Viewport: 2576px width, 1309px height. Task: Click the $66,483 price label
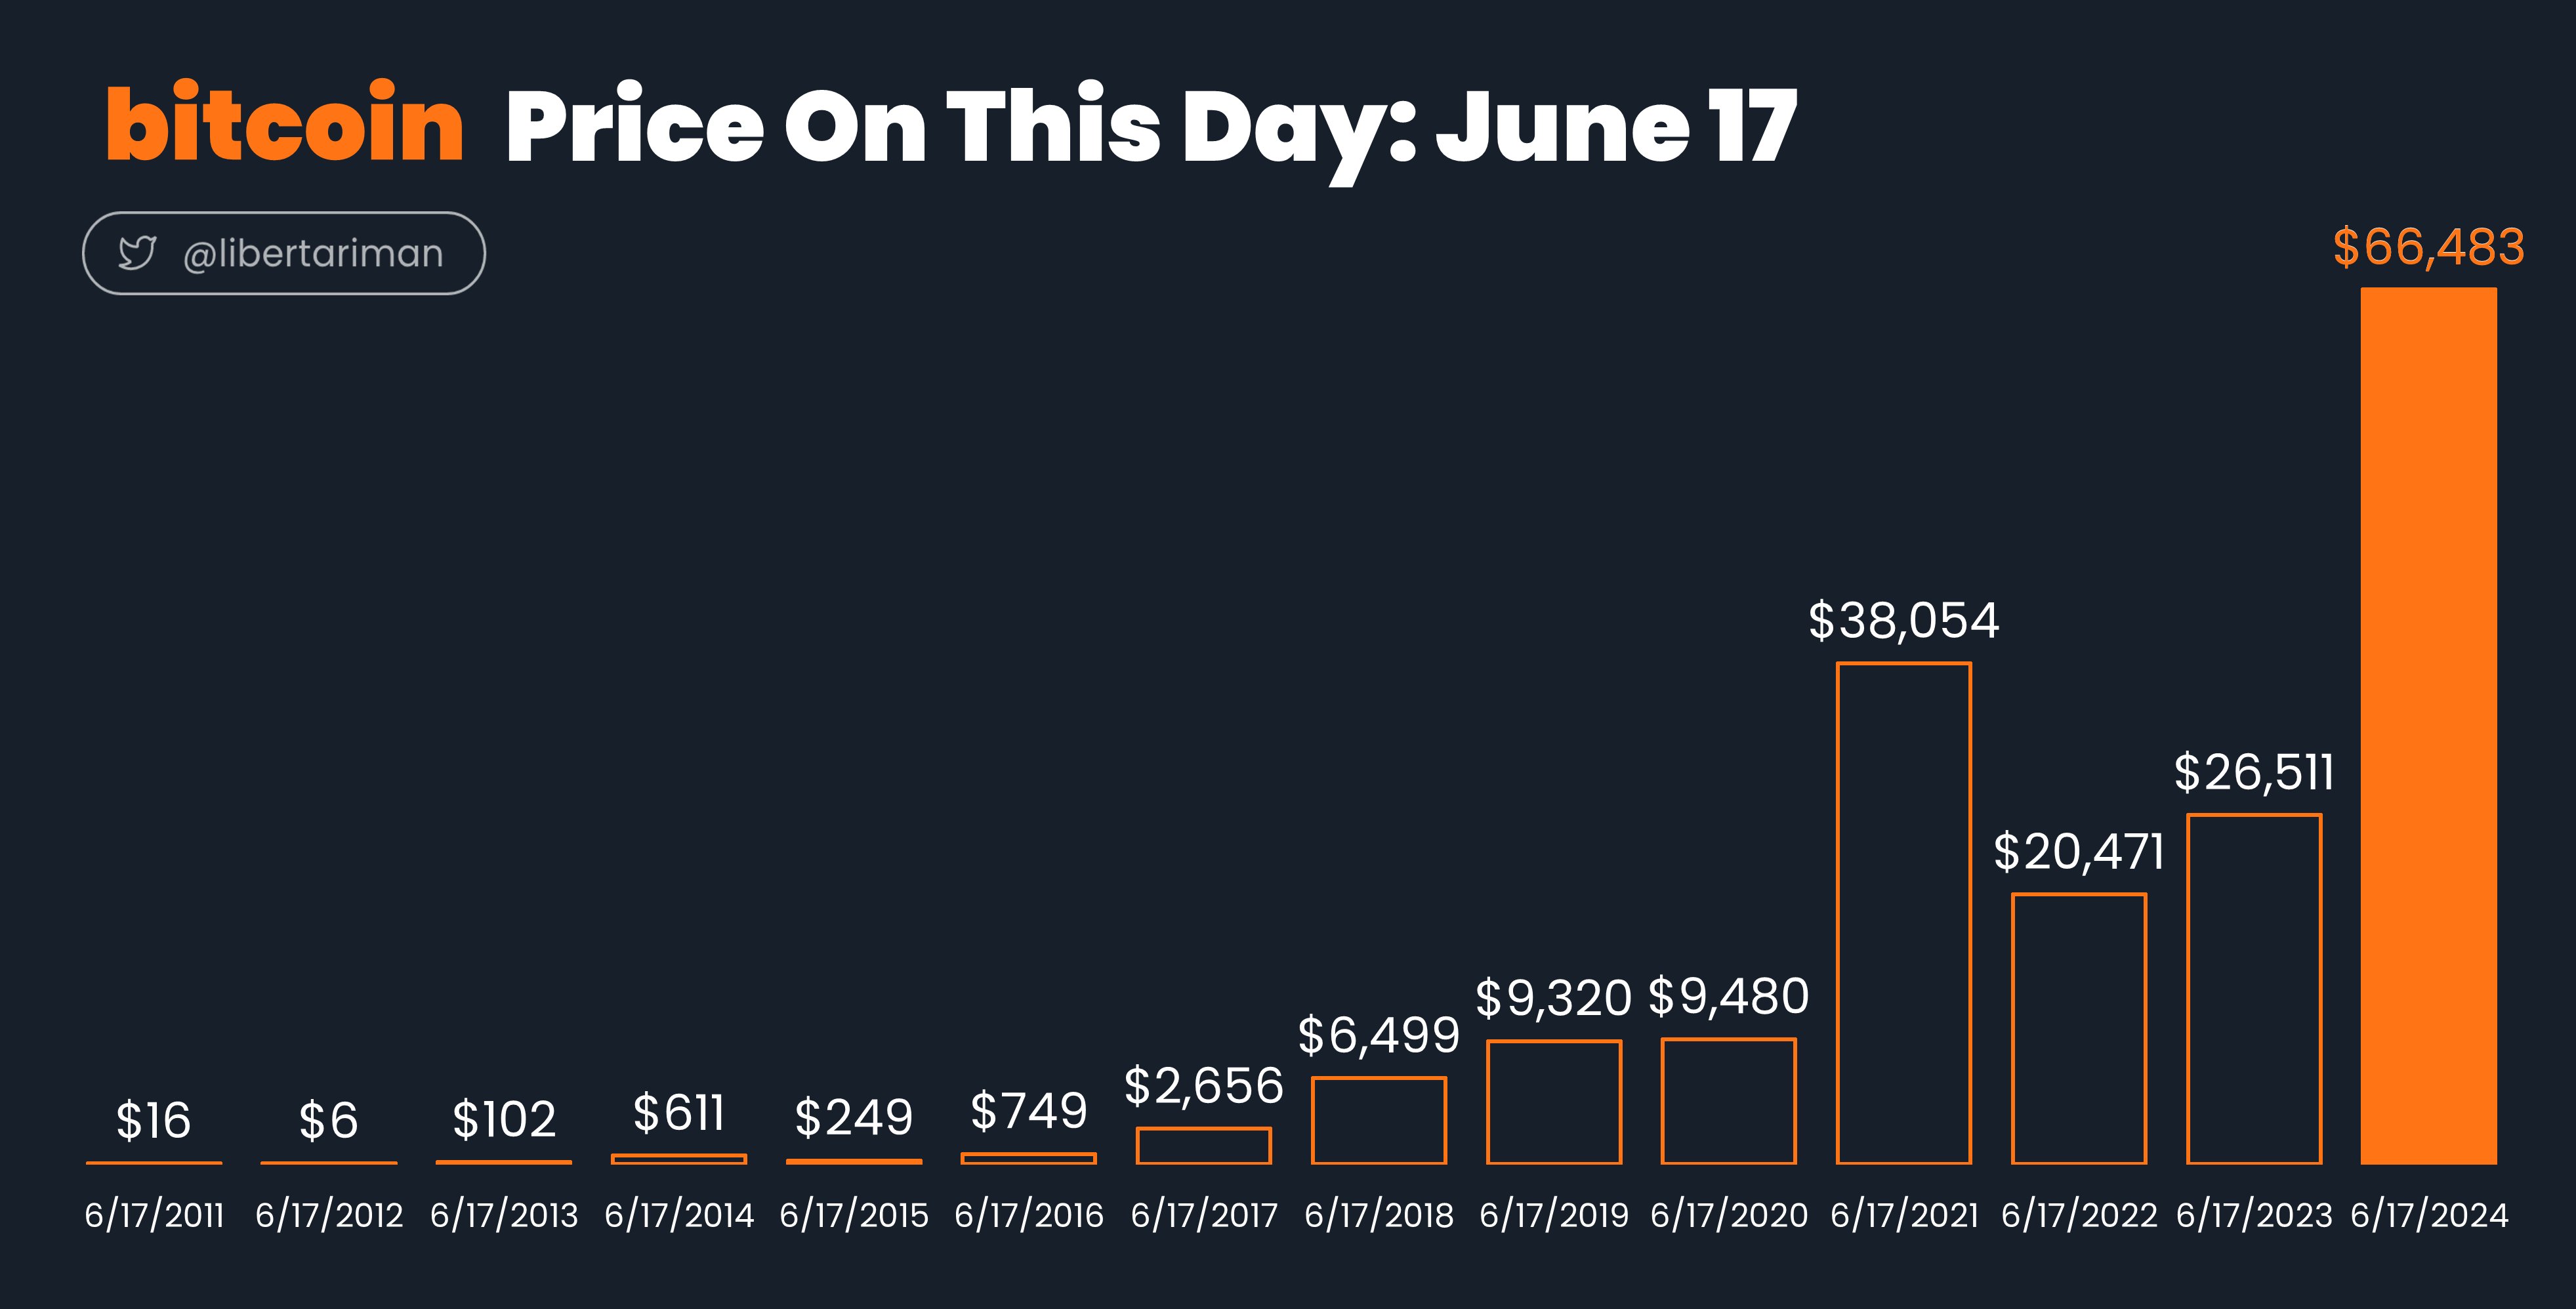click(2428, 247)
